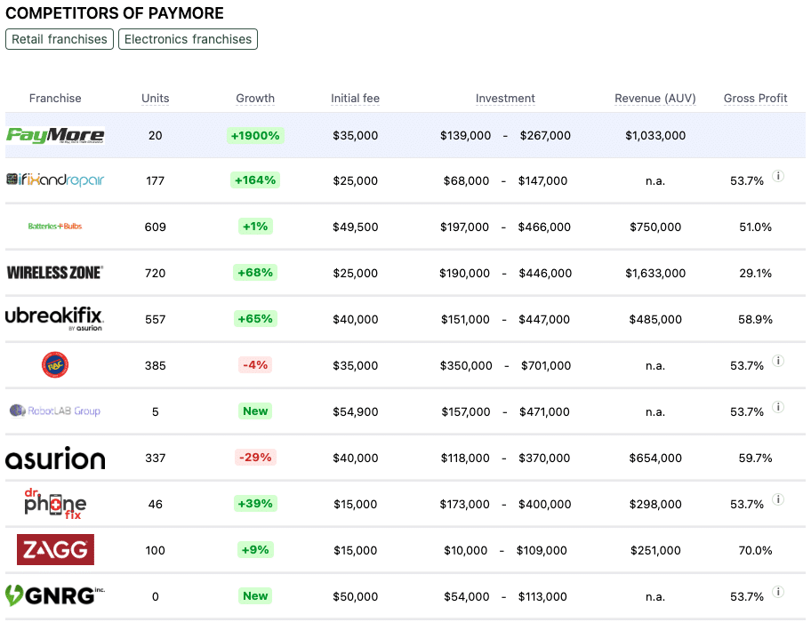
Task: Select the Retail franchises tag
Action: coord(60,39)
